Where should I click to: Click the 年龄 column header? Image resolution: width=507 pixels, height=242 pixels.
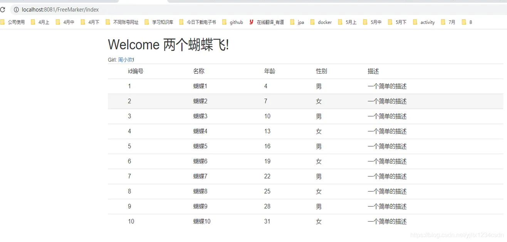(x=270, y=71)
